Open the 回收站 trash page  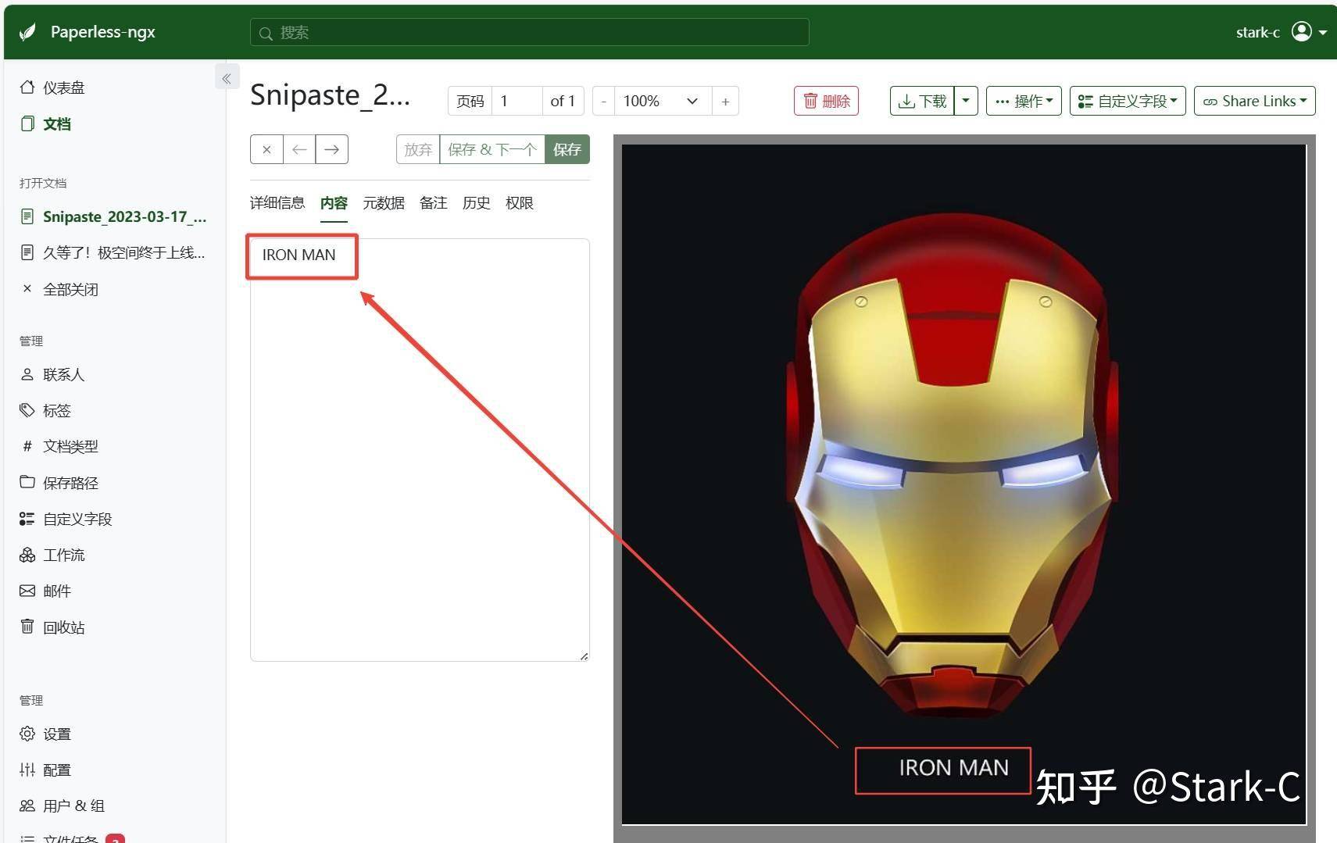53,627
